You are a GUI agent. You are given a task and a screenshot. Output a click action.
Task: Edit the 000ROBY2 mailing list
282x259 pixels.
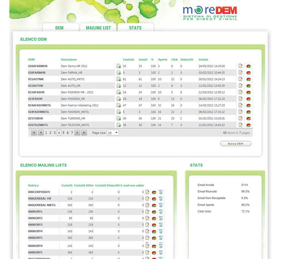(x=147, y=218)
